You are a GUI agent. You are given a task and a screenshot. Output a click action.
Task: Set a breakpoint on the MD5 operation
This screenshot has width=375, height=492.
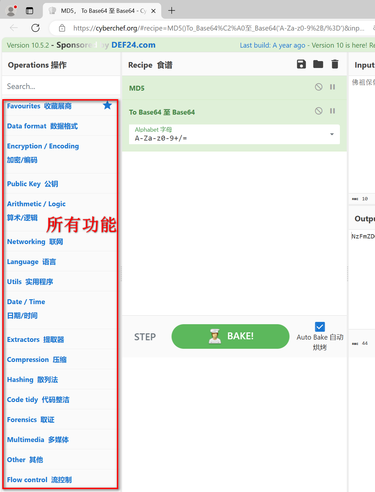pyautogui.click(x=332, y=87)
